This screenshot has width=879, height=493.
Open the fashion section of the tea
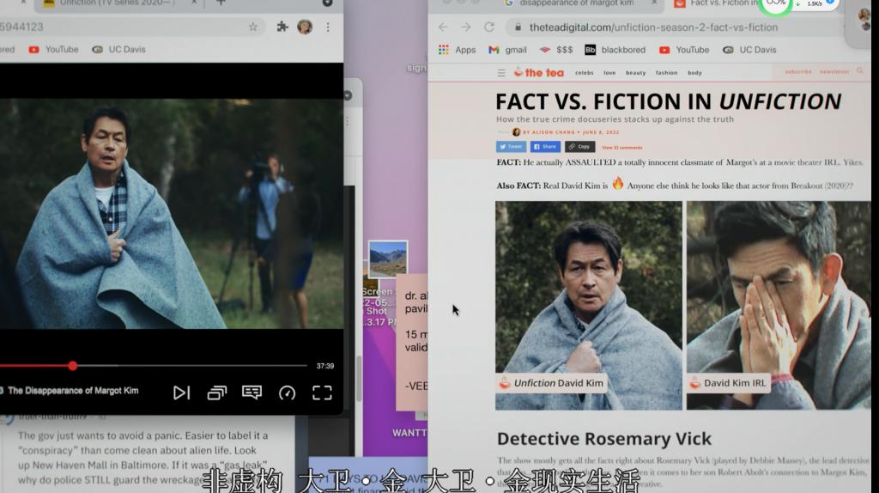666,73
